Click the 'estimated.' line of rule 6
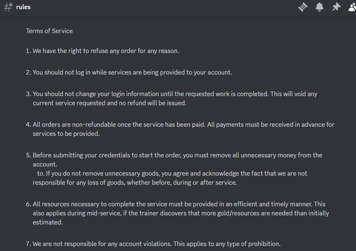This screenshot has height=251, width=356. [x=48, y=222]
